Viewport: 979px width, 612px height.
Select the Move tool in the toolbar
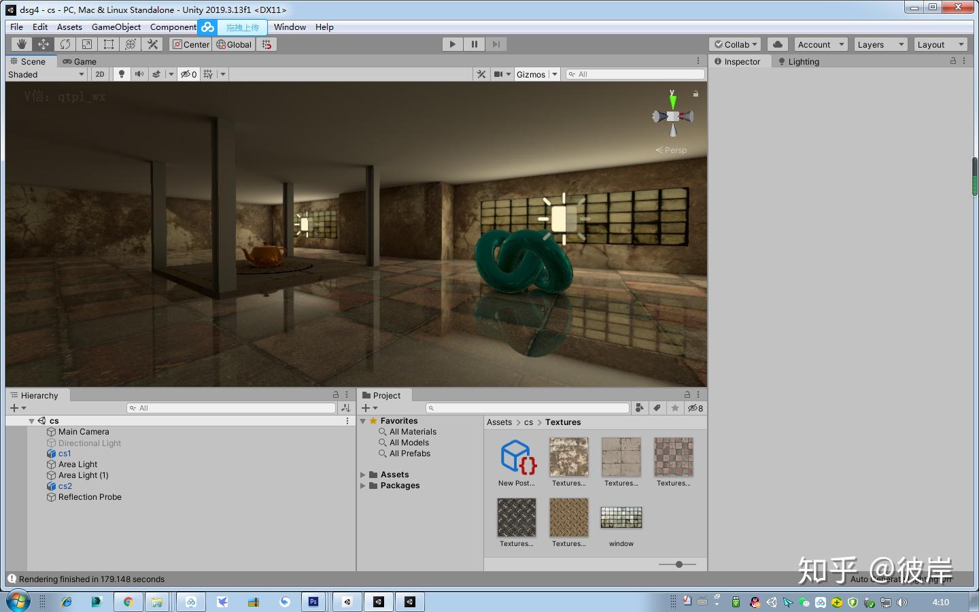coord(42,44)
